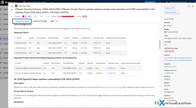
Task: Open KB82374 link for vCenter Server 7.0
Action: pos(97,43)
